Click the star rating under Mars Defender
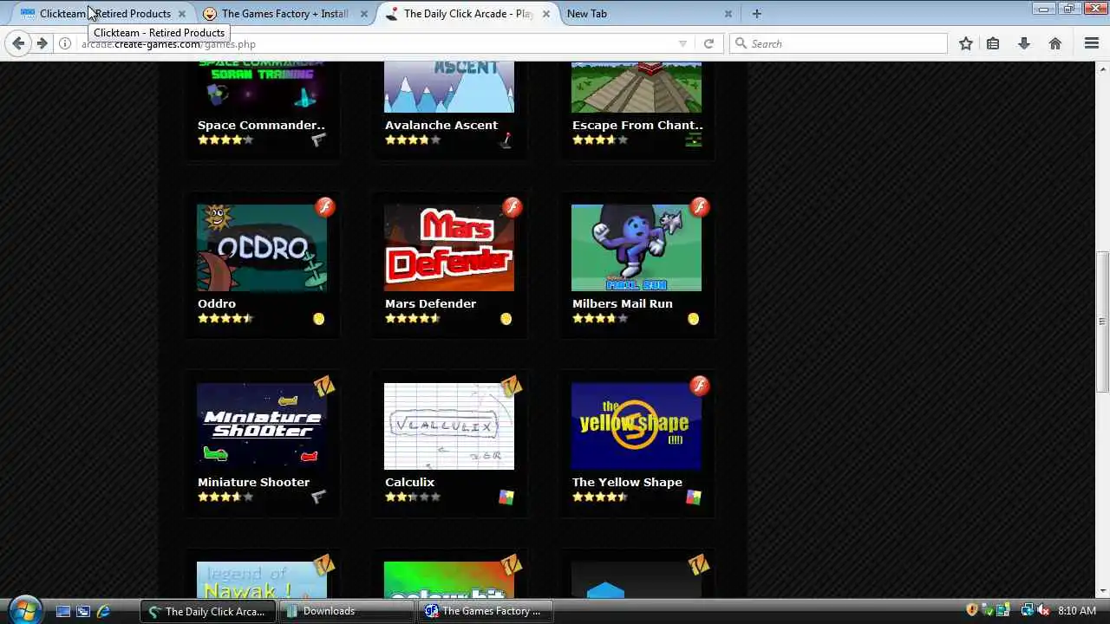Screen dimensions: 1110x624 pos(413,318)
